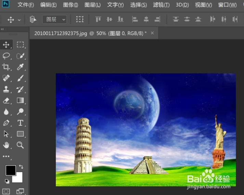Align vertical centers of layers
The height and width of the screenshot is (195, 244).
point(110,19)
